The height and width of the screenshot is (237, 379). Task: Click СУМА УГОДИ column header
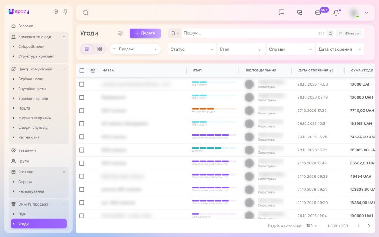click(362, 71)
